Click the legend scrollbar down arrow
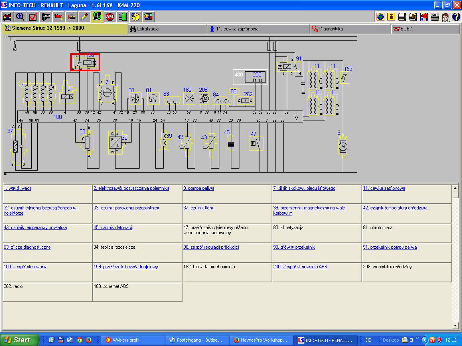Viewport: 462px width, 346px height. (455, 326)
